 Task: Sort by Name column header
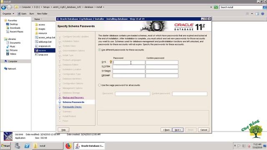(37, 19)
